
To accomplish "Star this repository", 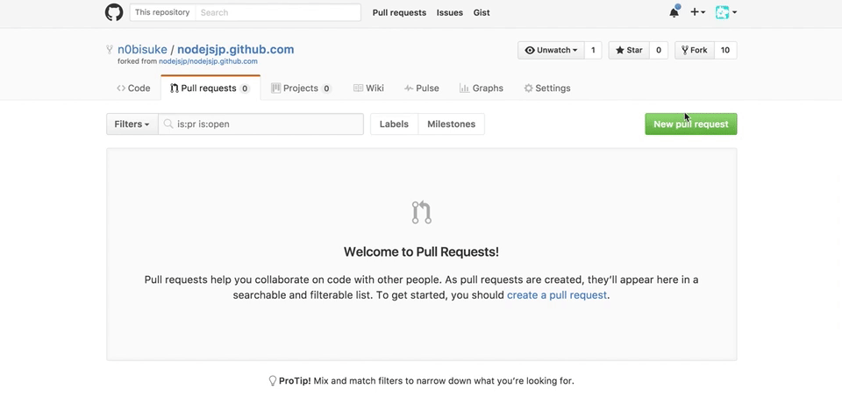I will (629, 50).
